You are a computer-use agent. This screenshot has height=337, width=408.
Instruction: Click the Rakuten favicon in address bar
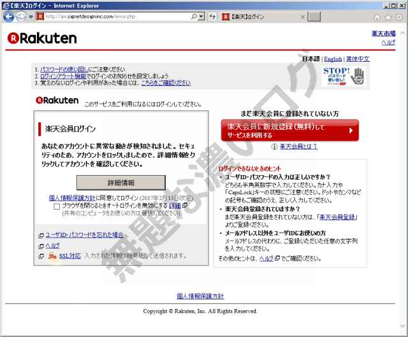tap(40, 17)
